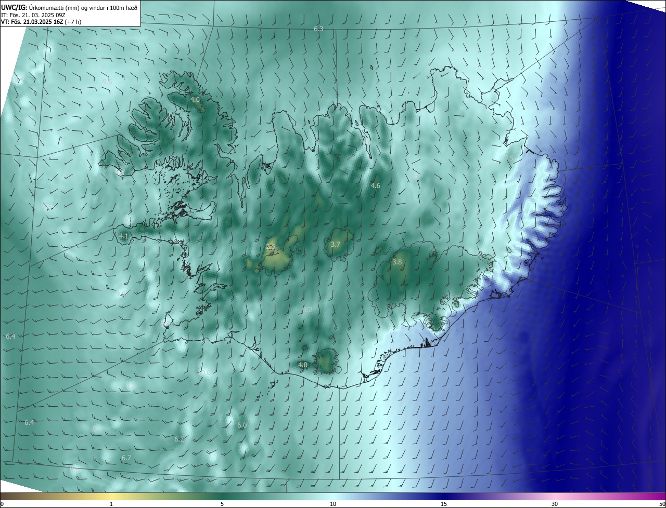Click the 0 tick on the color scale
The width and height of the screenshot is (666, 508).
[2, 504]
